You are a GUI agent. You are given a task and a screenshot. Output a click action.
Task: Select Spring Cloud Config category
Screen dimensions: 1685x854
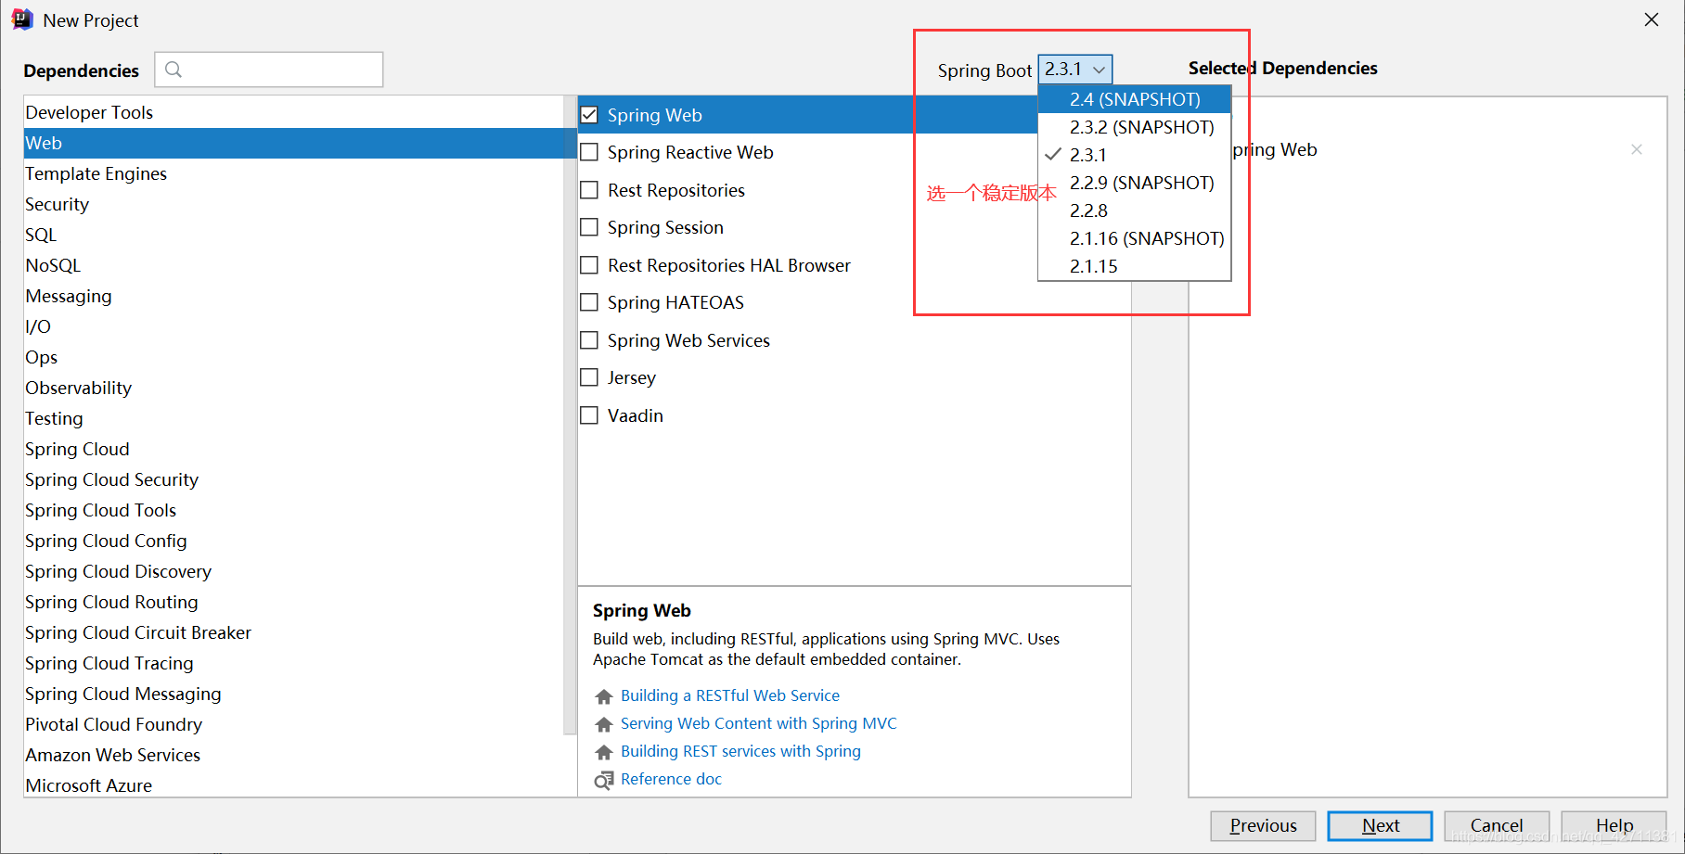(293, 541)
